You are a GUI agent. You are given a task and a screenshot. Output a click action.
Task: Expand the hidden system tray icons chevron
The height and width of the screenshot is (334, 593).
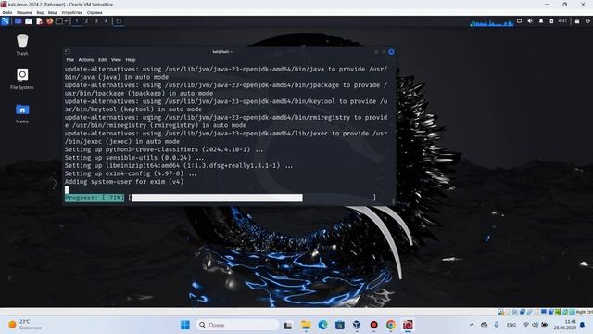click(472, 325)
